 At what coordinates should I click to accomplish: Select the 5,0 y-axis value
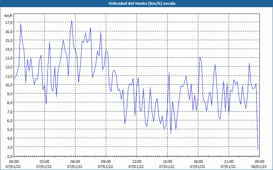(x=10, y=130)
